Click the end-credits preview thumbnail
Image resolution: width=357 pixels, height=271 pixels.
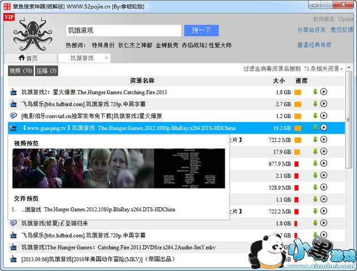190,168
